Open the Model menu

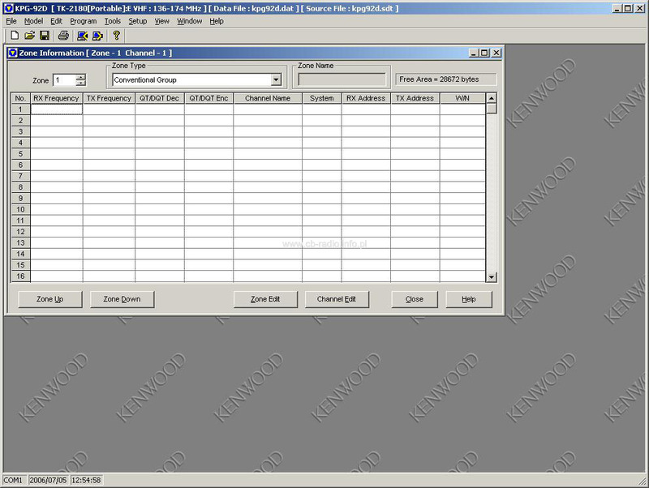(x=33, y=21)
